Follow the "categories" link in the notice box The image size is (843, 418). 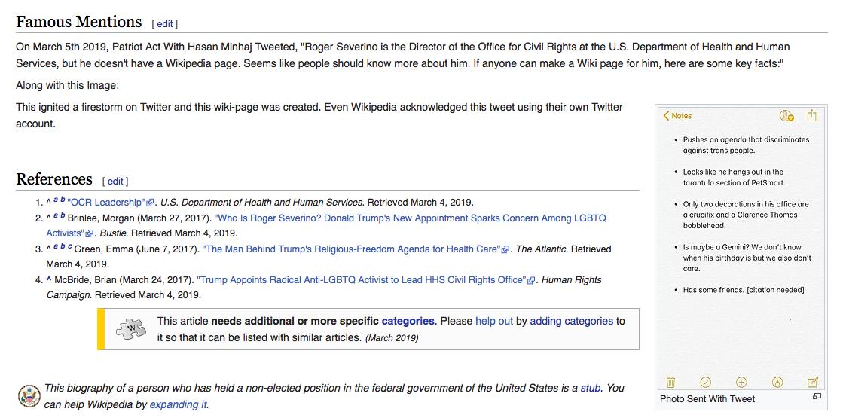(x=408, y=322)
